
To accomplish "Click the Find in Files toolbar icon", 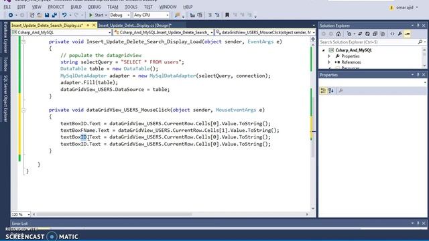I will 177,15.
